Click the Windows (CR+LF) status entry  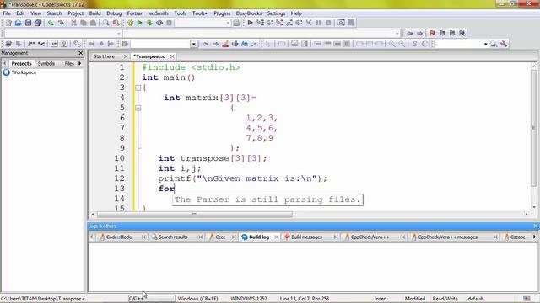(197, 299)
